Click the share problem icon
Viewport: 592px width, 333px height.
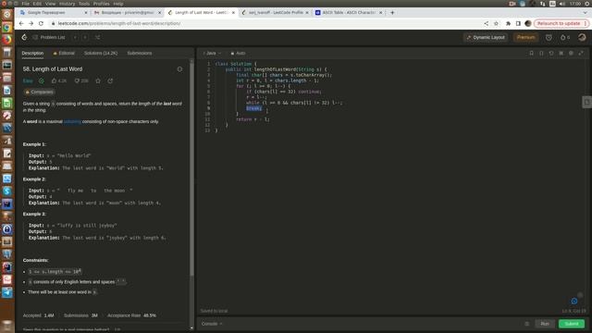click(x=110, y=80)
